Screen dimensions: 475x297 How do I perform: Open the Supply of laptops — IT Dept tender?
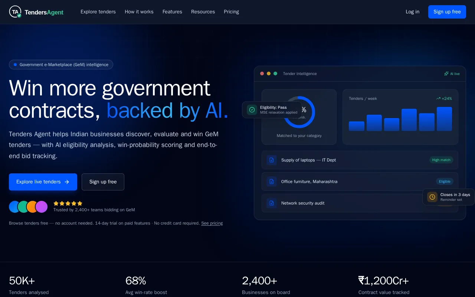pyautogui.click(x=360, y=160)
